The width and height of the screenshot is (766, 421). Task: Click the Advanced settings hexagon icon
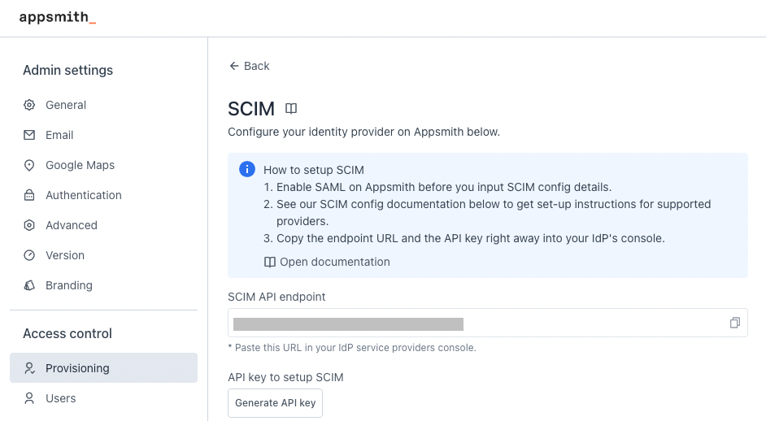tap(29, 225)
